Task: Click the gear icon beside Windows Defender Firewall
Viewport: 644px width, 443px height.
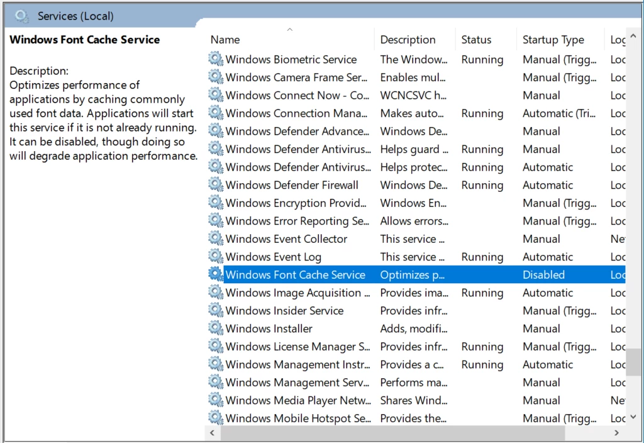Action: pyautogui.click(x=216, y=184)
